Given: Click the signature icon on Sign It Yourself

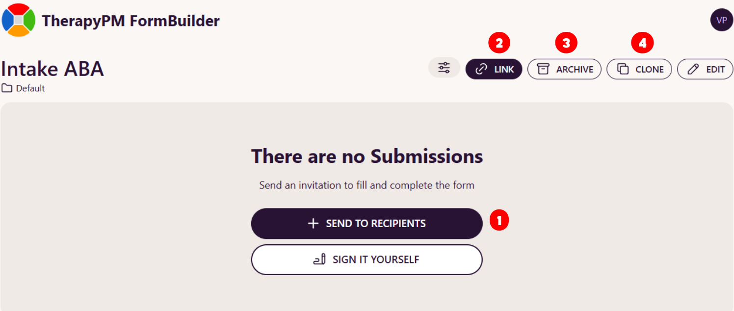Looking at the screenshot, I should [319, 259].
